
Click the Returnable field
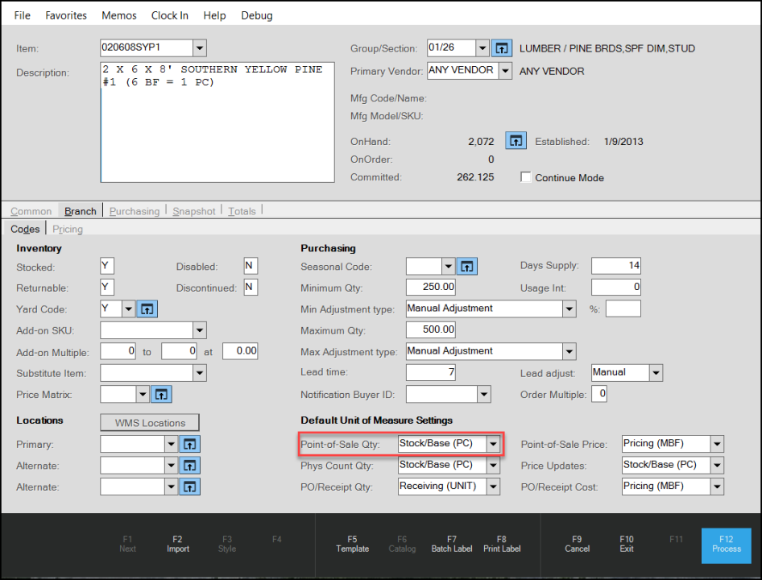tap(107, 288)
